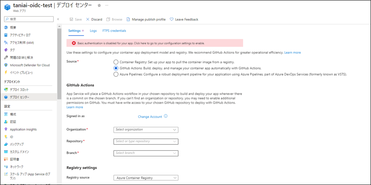This screenshot has width=371, height=185.
Task: Click the 概要 overview icon in sidebar
Action: coord(6,28)
